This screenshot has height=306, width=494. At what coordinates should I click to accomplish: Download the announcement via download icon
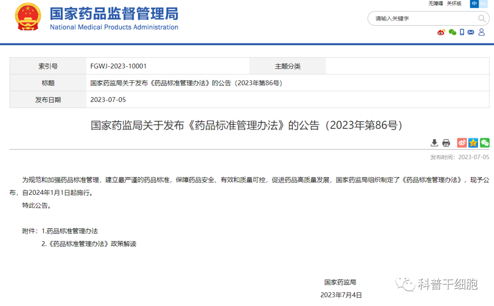434,143
